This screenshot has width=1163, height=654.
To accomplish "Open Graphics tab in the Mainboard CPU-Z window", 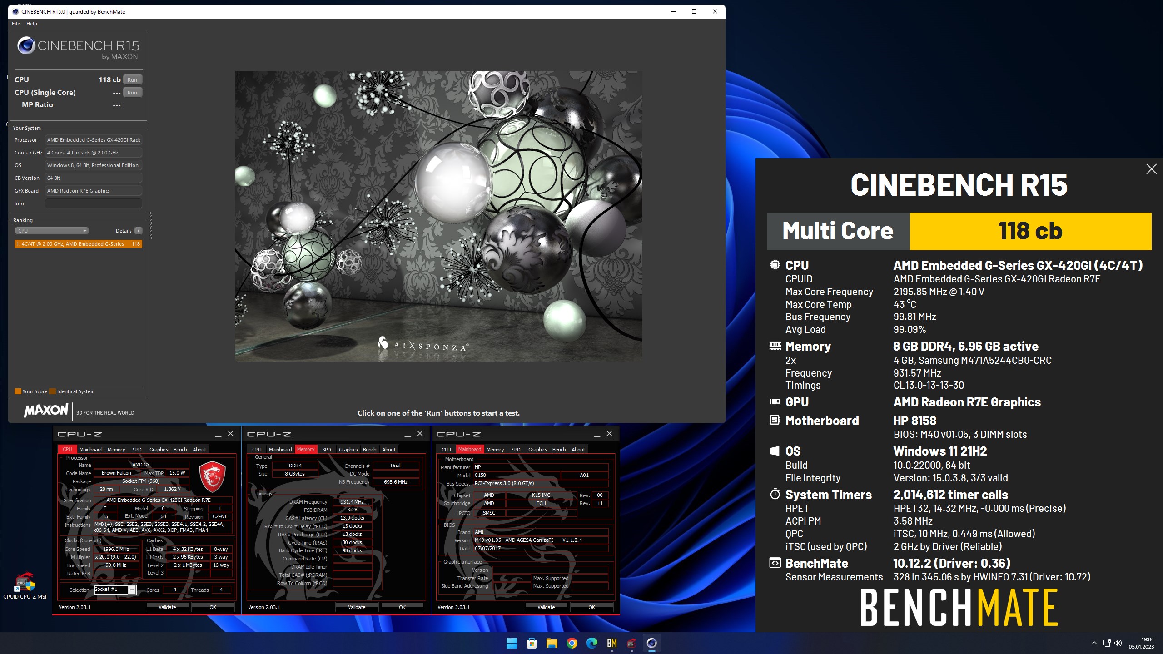I will click(537, 450).
